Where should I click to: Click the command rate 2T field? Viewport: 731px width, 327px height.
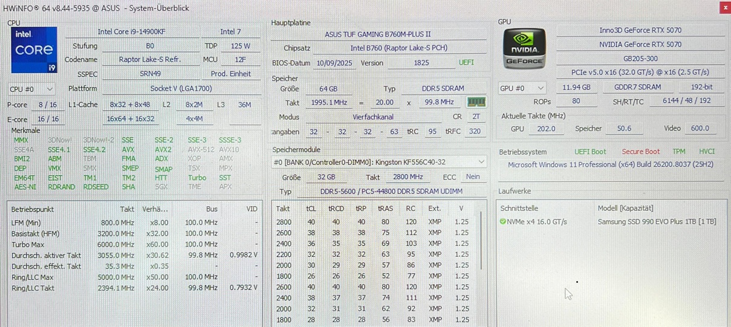point(476,117)
